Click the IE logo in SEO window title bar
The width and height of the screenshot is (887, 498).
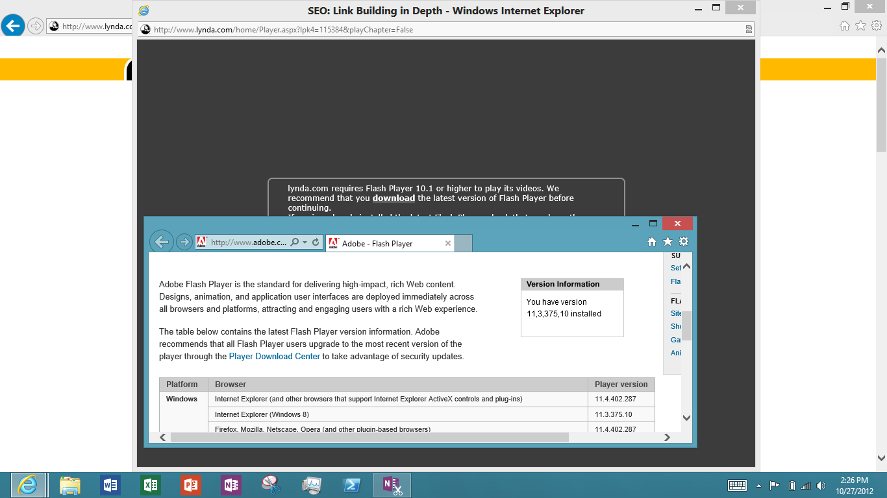pos(144,10)
